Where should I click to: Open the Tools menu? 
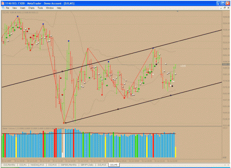(40, 8)
